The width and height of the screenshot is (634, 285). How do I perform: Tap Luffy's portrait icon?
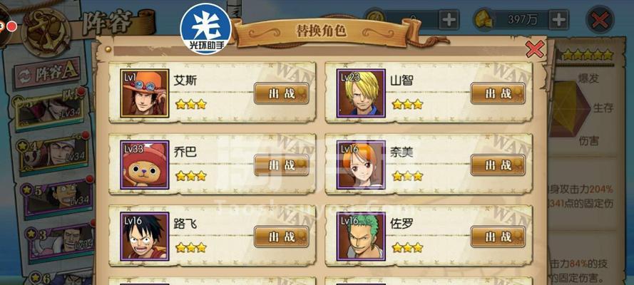(144, 237)
